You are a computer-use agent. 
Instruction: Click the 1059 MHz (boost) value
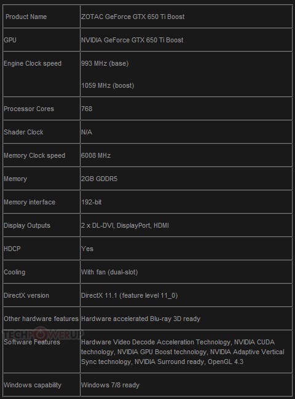pyautogui.click(x=108, y=85)
